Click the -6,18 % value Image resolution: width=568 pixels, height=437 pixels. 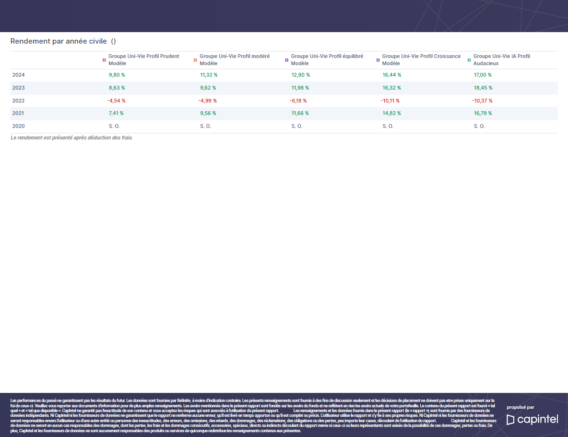298,101
